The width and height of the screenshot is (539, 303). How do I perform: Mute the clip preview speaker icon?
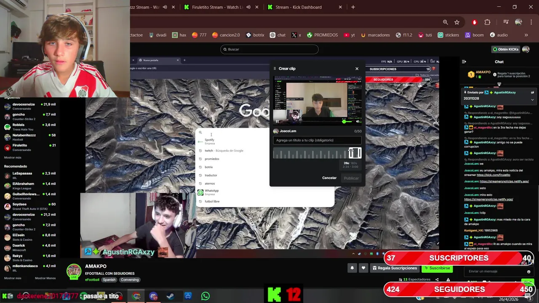click(358, 121)
